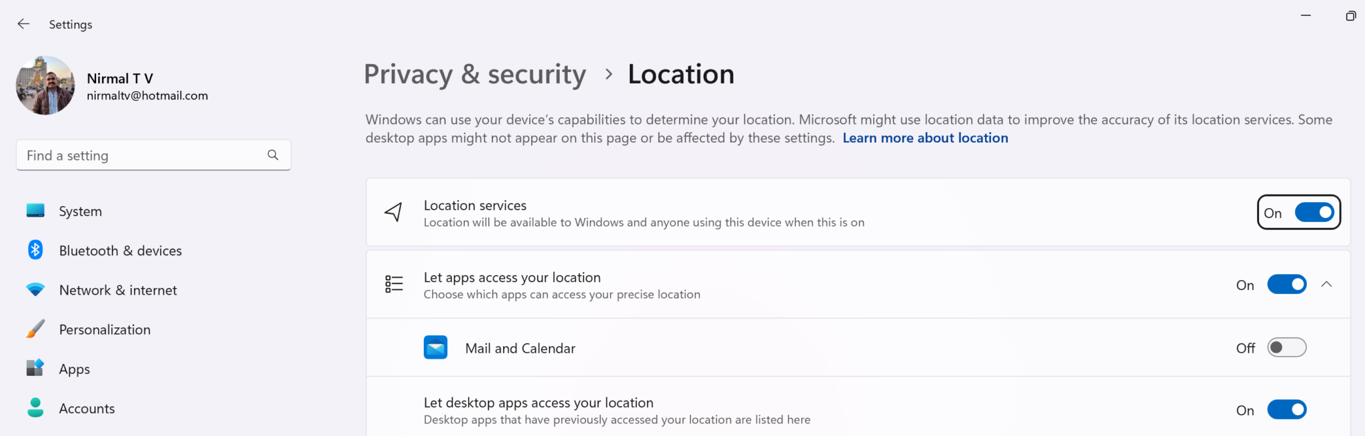Click the Location page title
Viewport: 1365px width, 436px height.
click(x=681, y=74)
